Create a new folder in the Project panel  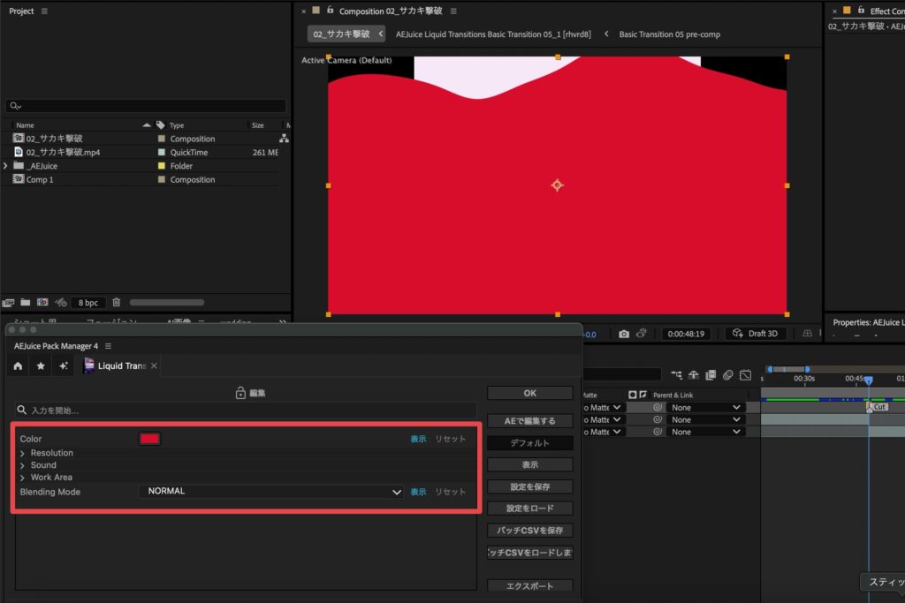point(25,302)
